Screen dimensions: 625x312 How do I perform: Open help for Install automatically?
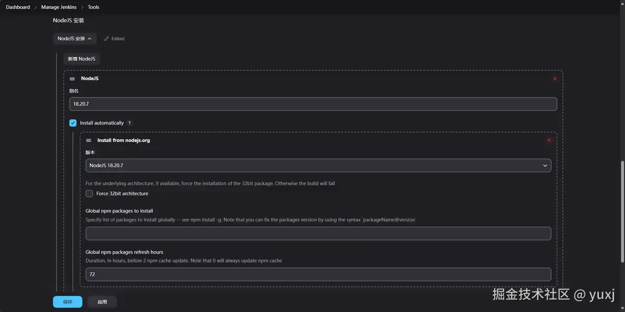tap(130, 123)
